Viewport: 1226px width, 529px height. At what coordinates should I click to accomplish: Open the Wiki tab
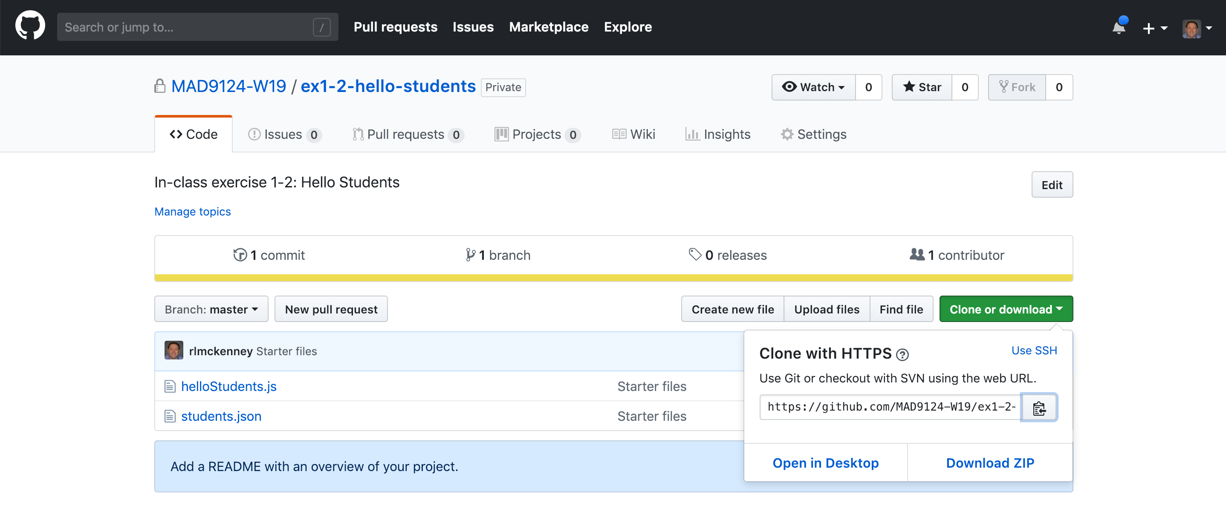(x=633, y=134)
